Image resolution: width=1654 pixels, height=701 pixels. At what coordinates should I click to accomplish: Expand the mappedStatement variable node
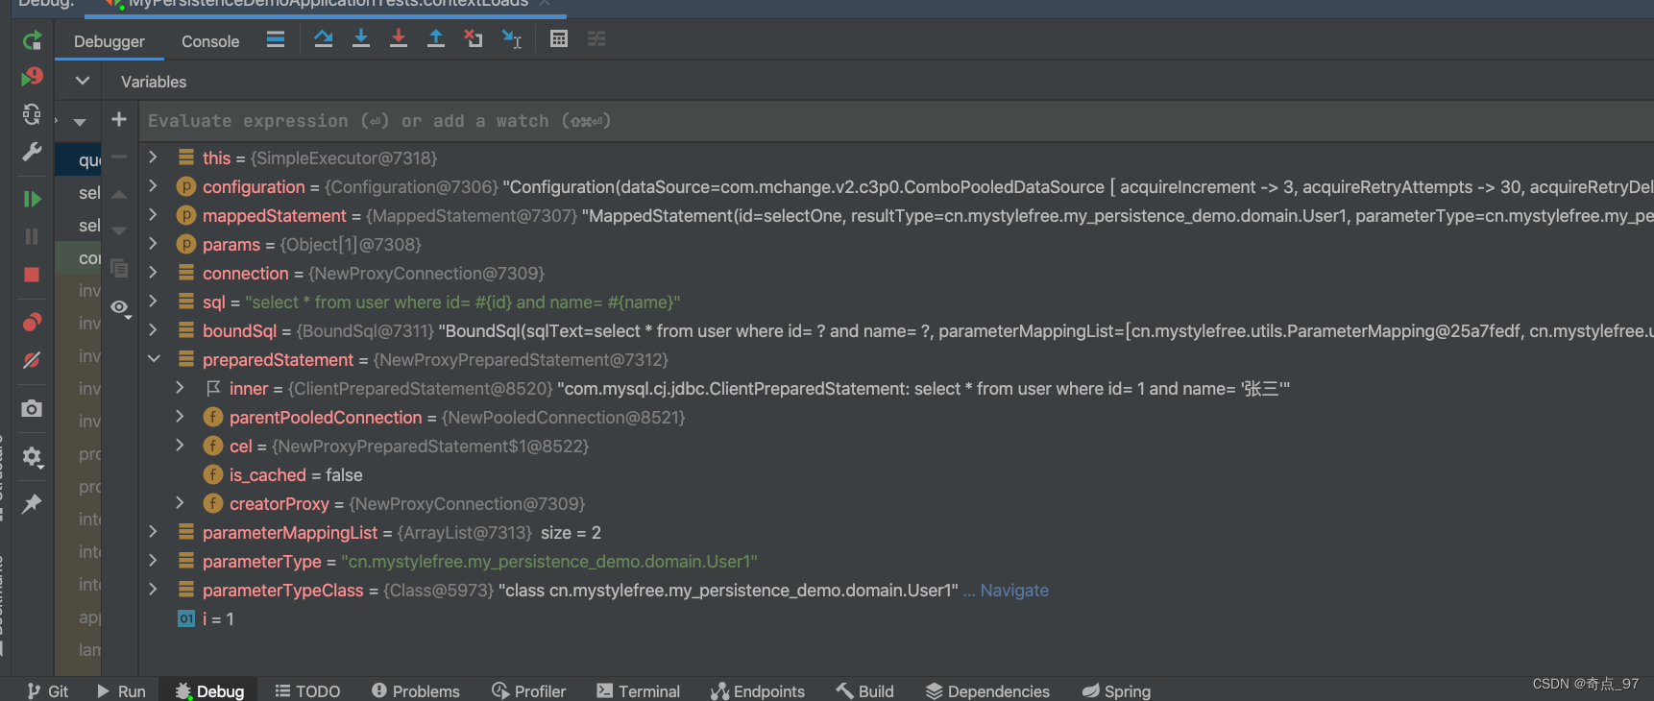click(153, 214)
